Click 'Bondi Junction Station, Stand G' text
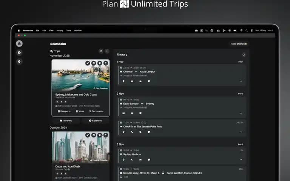Screen dimensions: 290x181 click(184, 173)
